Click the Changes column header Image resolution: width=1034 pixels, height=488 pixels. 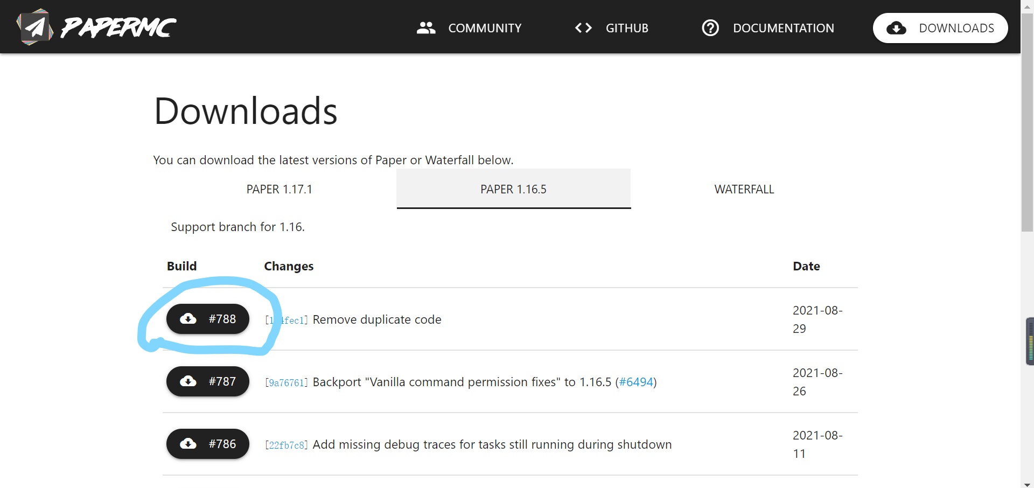[x=289, y=266]
